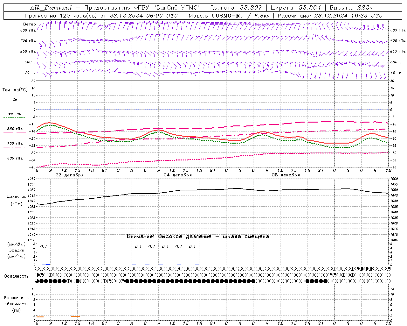Click the 'Конвективн.' convective cloud label

(x=16, y=298)
